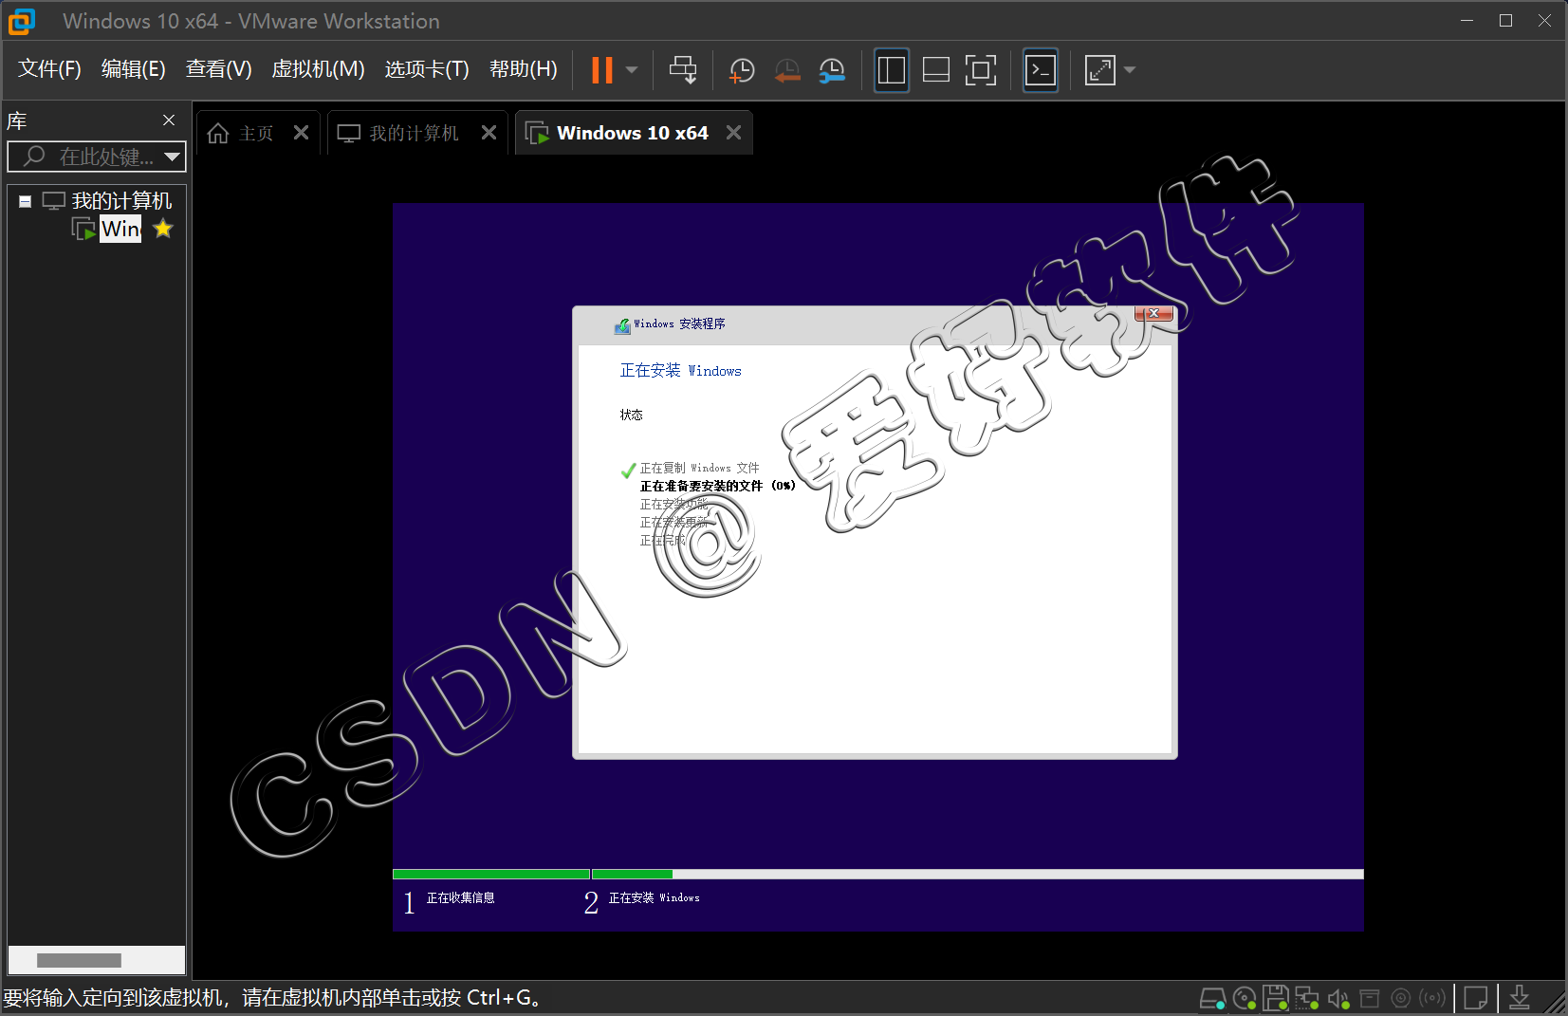Pause the virtual machine with the suspend button
The width and height of the screenshot is (1568, 1016).
(x=602, y=70)
